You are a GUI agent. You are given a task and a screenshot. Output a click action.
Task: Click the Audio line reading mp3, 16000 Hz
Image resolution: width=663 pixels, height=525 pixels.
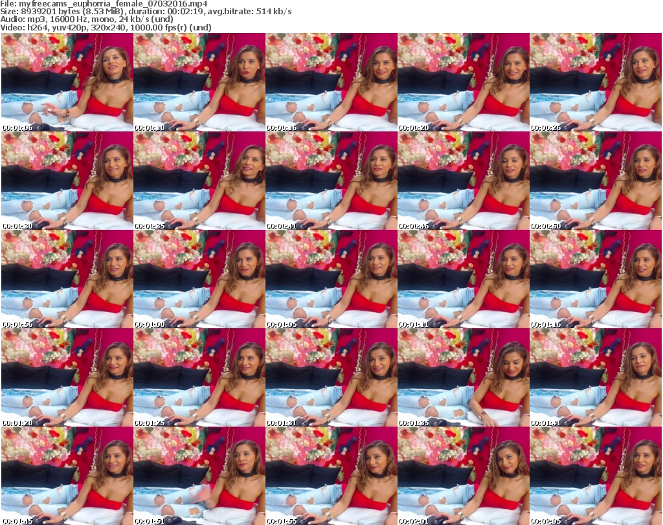coord(87,19)
